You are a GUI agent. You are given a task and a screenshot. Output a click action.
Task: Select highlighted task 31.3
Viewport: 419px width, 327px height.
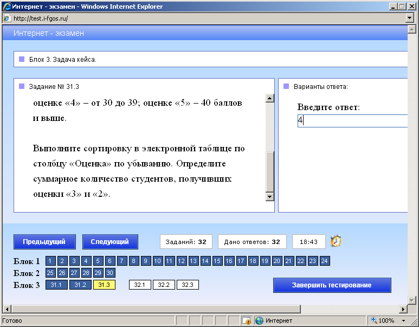pyautogui.click(x=104, y=285)
